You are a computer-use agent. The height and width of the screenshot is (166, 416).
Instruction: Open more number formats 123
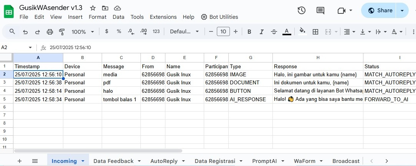coord(156,31)
